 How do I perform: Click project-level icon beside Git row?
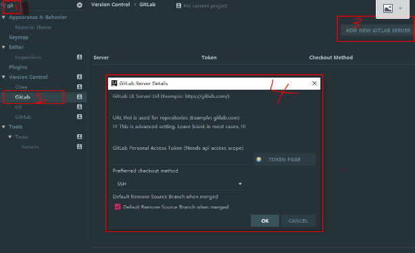pyautogui.click(x=79, y=107)
